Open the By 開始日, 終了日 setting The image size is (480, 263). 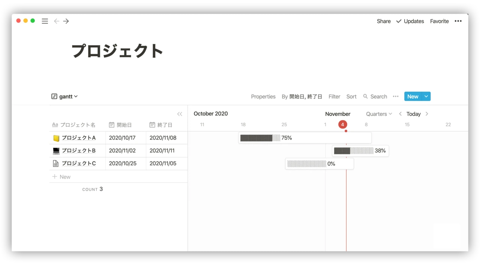(302, 96)
